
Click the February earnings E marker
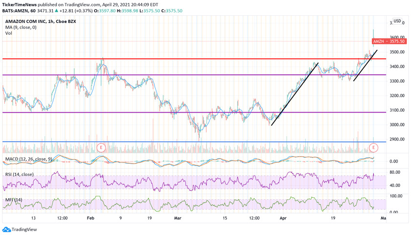click(x=101, y=148)
